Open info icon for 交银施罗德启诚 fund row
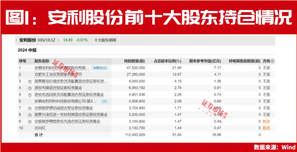 point(30,108)
